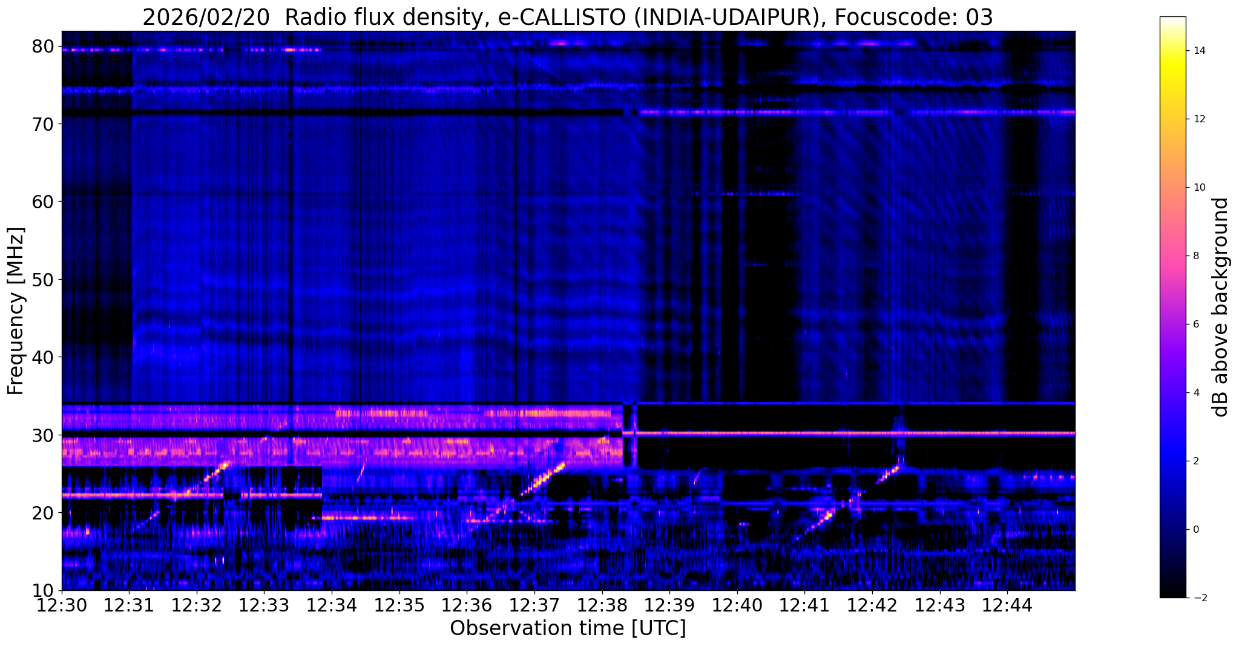The width and height of the screenshot is (1239, 646).
Task: Click the bright drifting burst near 12:37 at 25 MHz
Action: coord(542,480)
